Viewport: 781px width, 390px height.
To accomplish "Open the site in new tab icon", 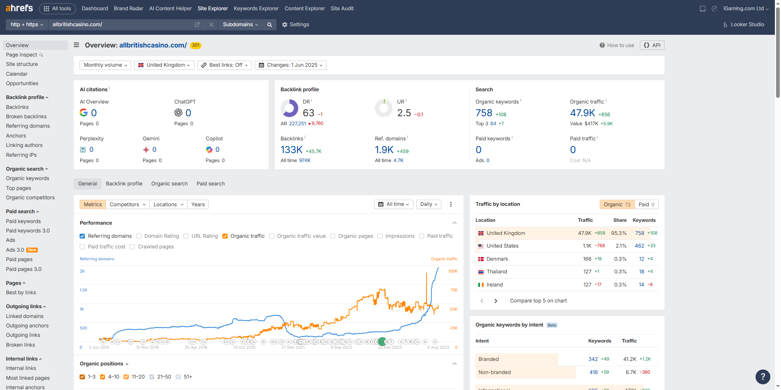I will (197, 25).
